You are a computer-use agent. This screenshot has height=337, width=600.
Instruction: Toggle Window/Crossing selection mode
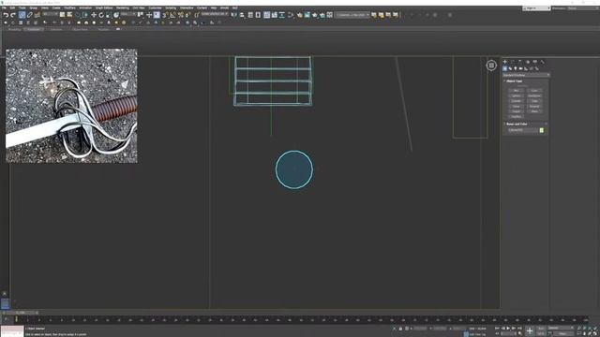pos(85,15)
